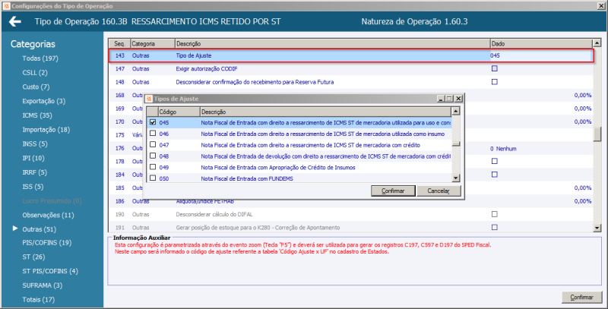Select the IPI (10) category

(x=33, y=159)
